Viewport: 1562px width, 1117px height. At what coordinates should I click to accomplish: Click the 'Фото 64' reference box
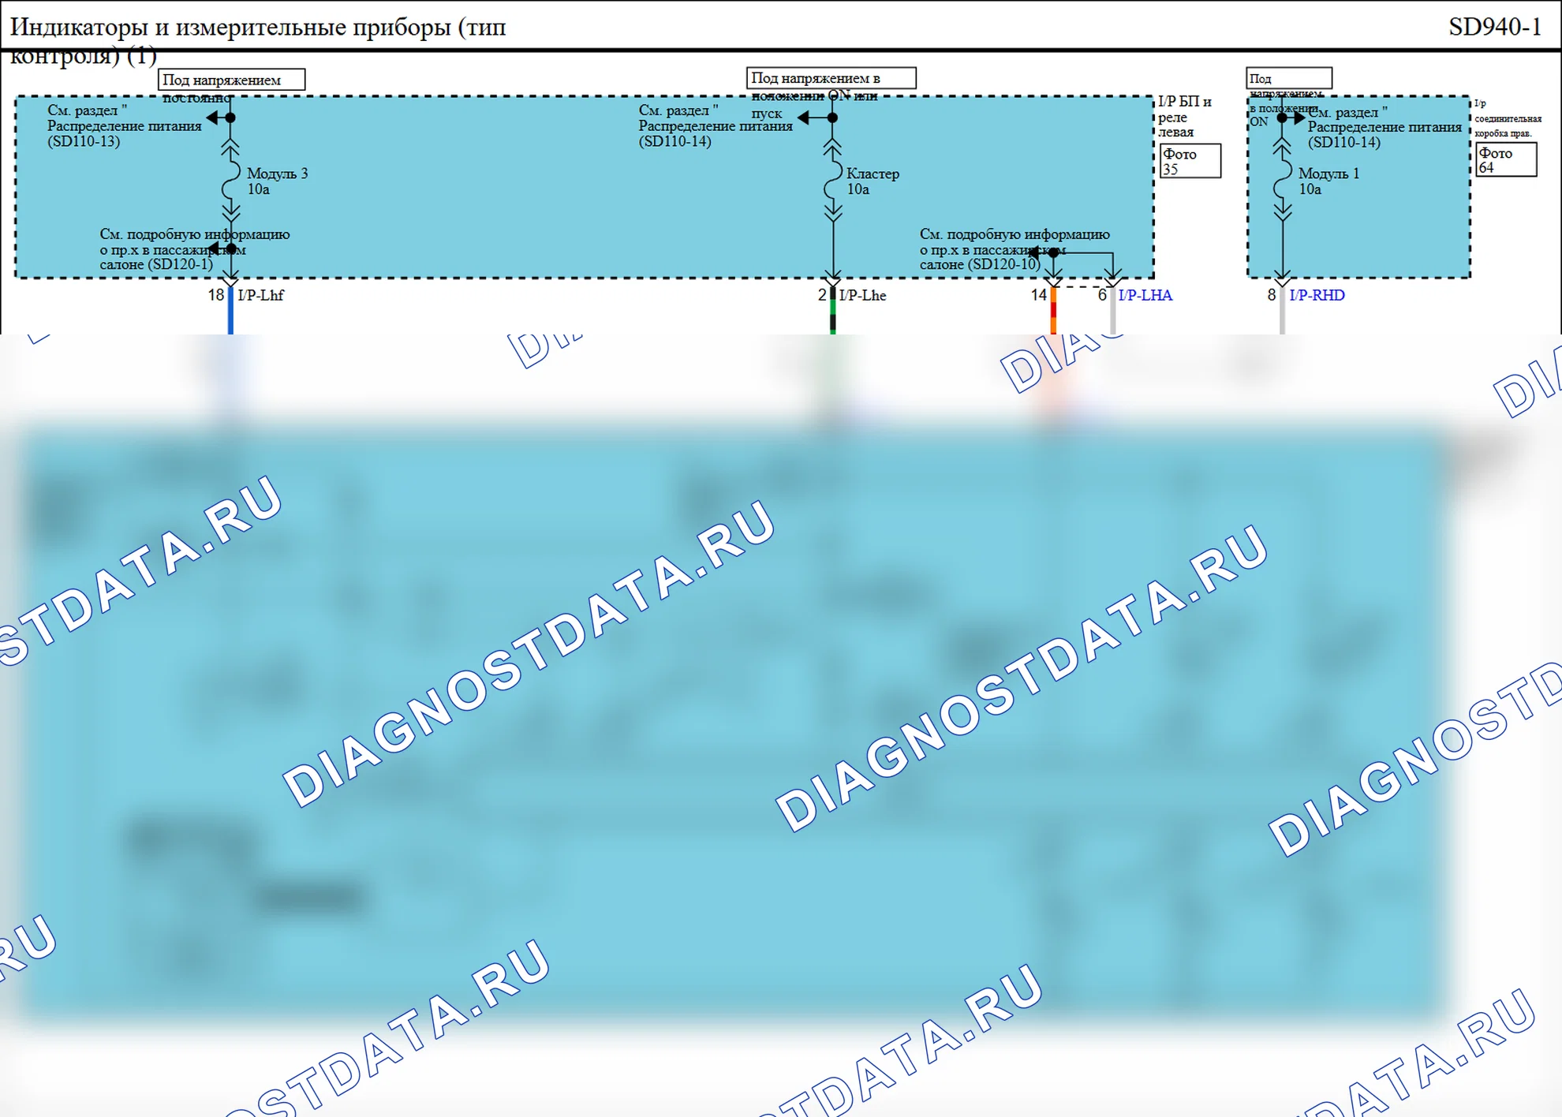tap(1506, 160)
